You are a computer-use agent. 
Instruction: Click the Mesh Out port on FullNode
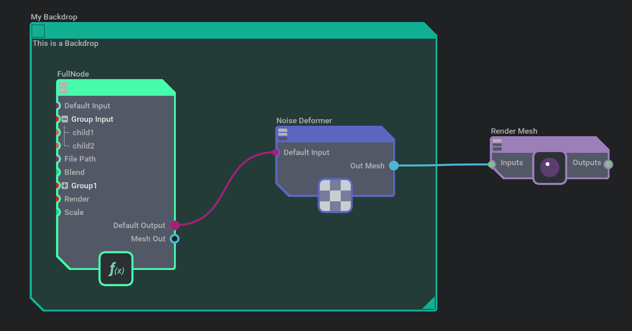[175, 238]
